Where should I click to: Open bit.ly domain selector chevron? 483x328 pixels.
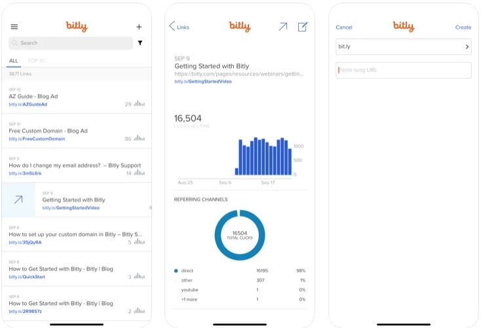coord(467,47)
